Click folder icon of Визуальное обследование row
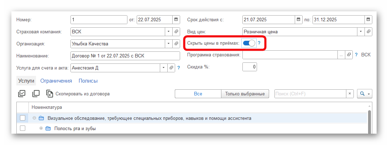This screenshot has height=145, width=388. [41, 118]
